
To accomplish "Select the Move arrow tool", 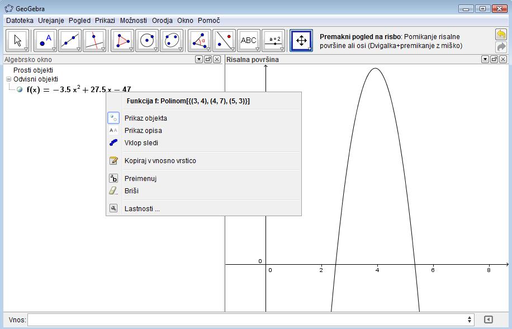I will 18,41.
